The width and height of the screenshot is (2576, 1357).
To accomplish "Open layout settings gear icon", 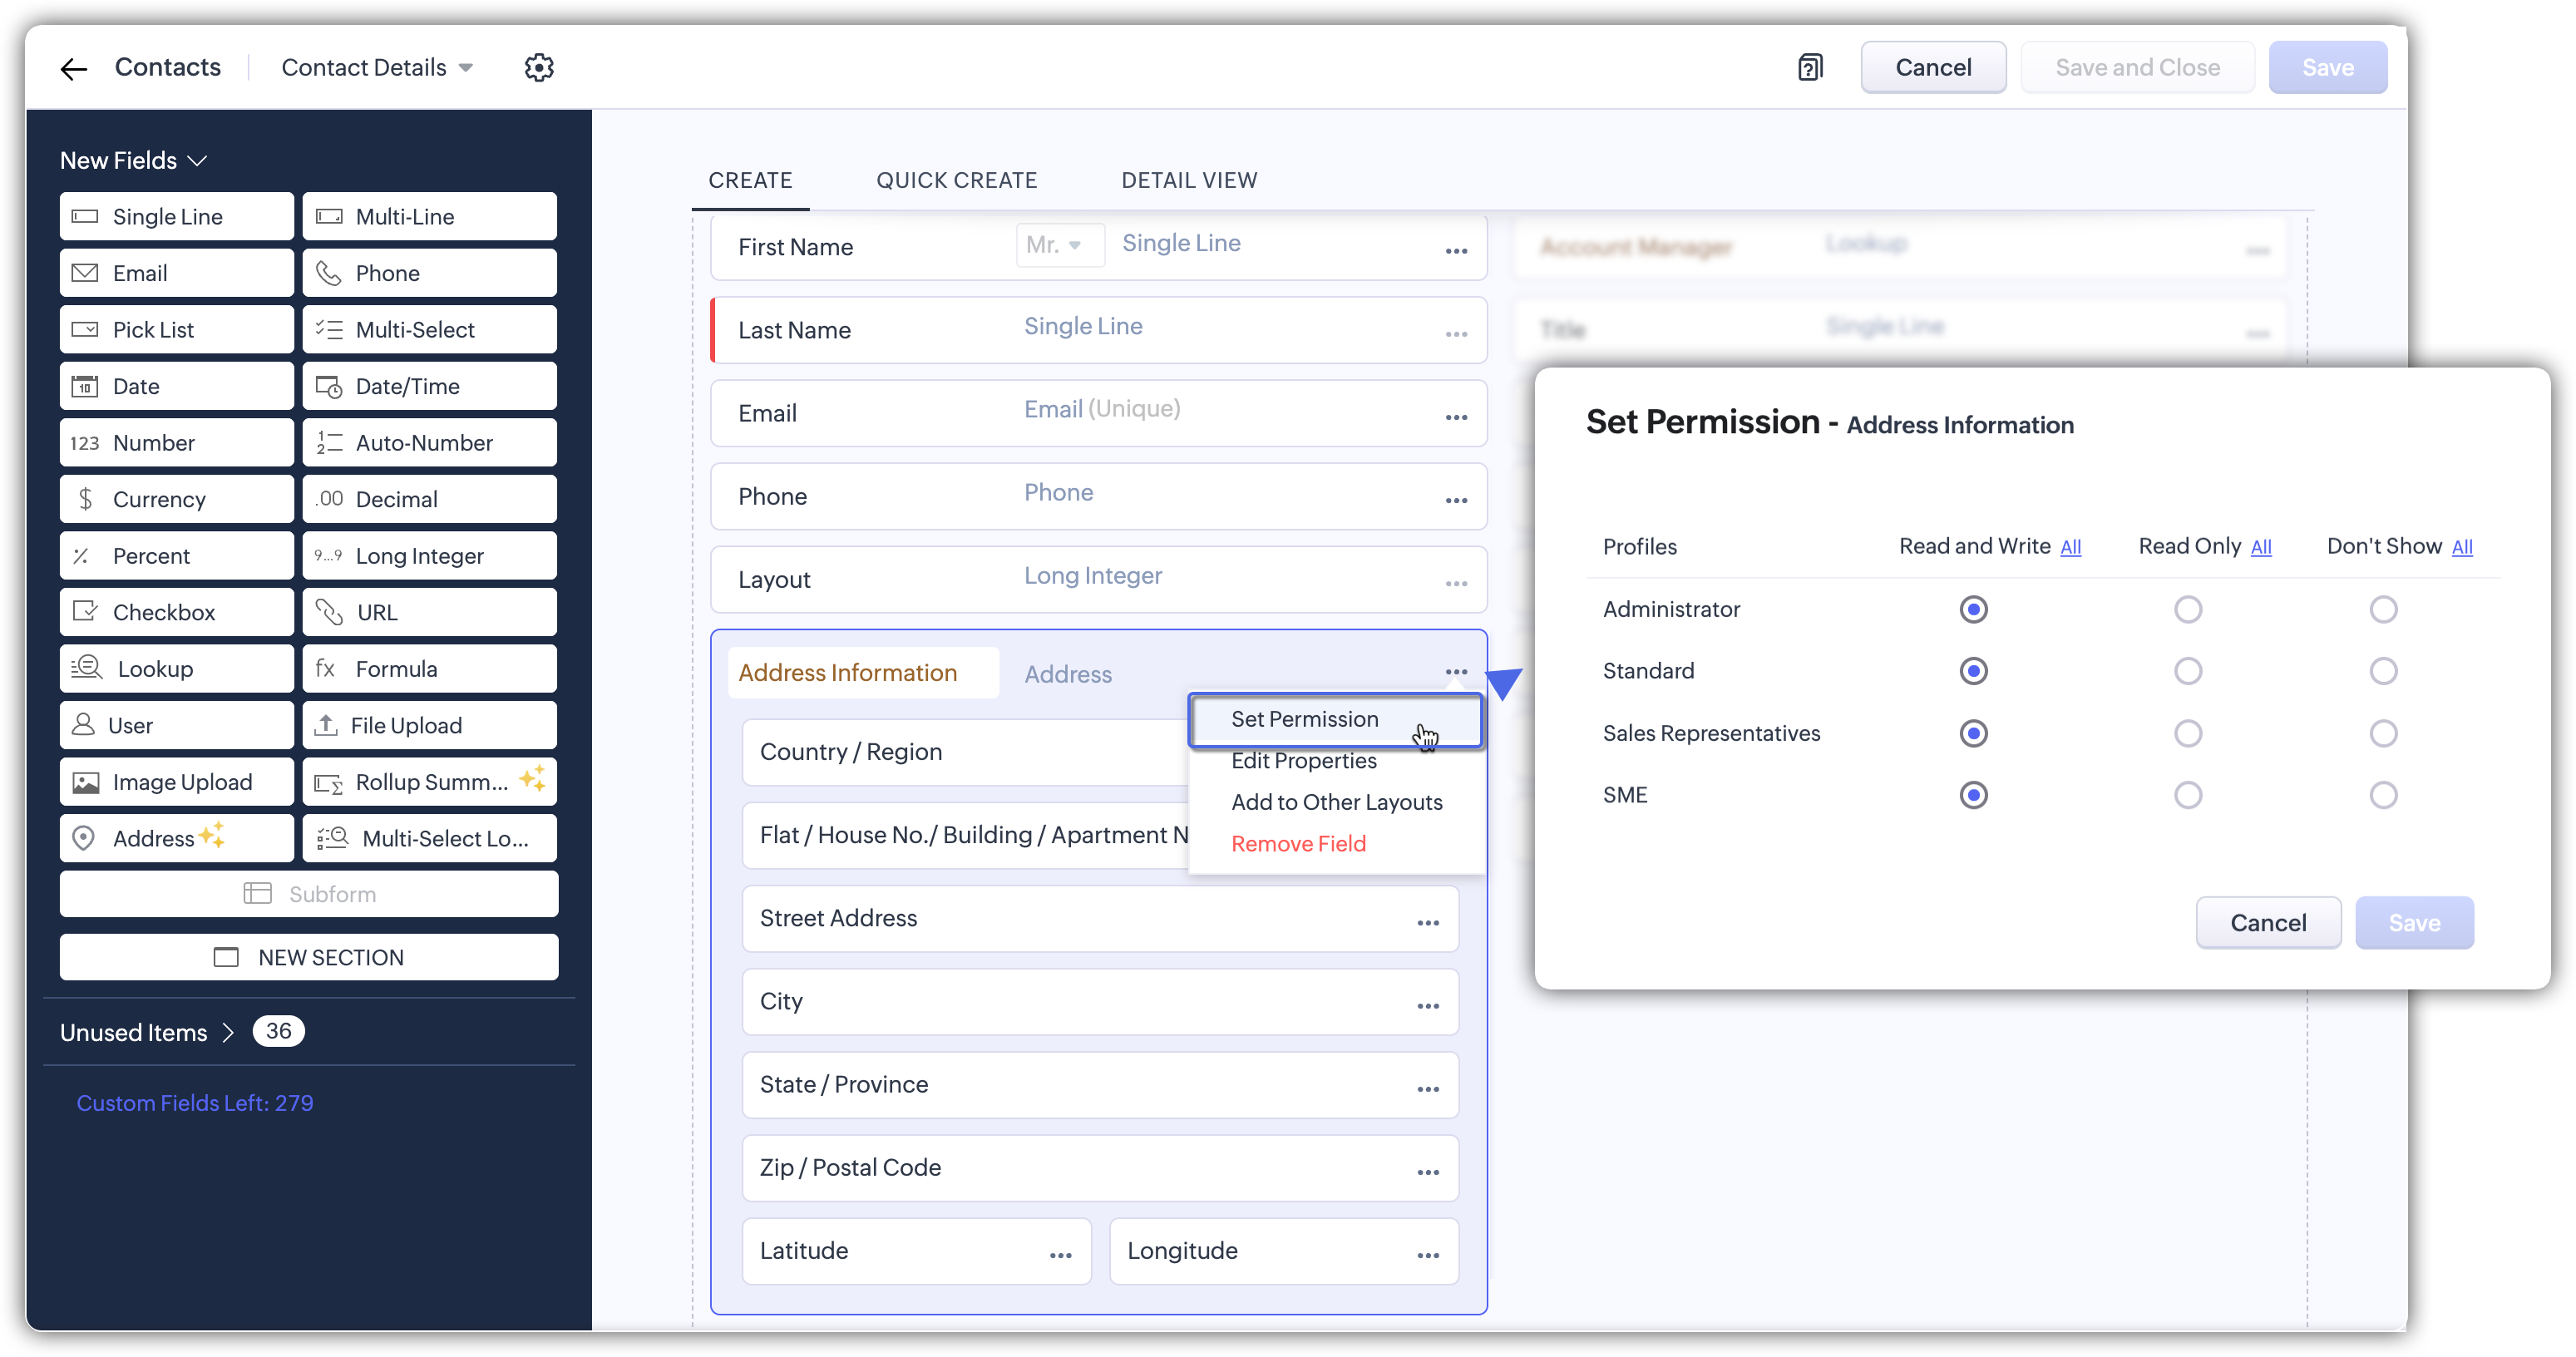I will coord(539,68).
